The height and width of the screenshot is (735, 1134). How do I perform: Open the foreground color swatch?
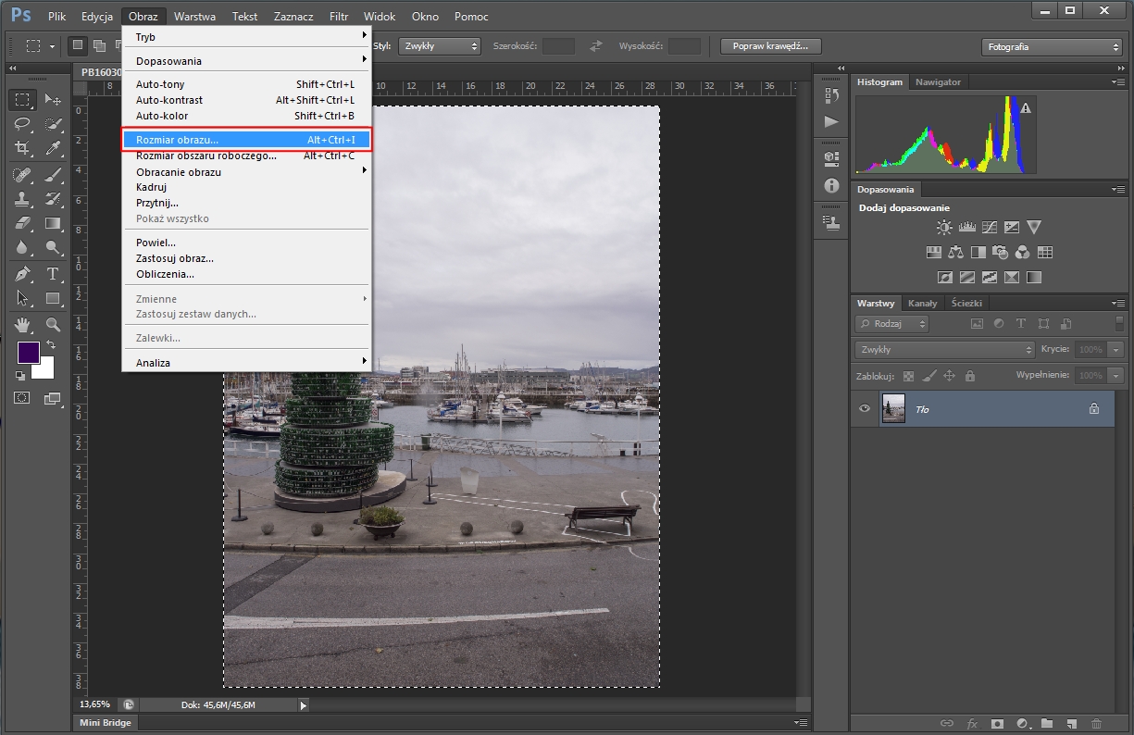pyautogui.click(x=28, y=353)
